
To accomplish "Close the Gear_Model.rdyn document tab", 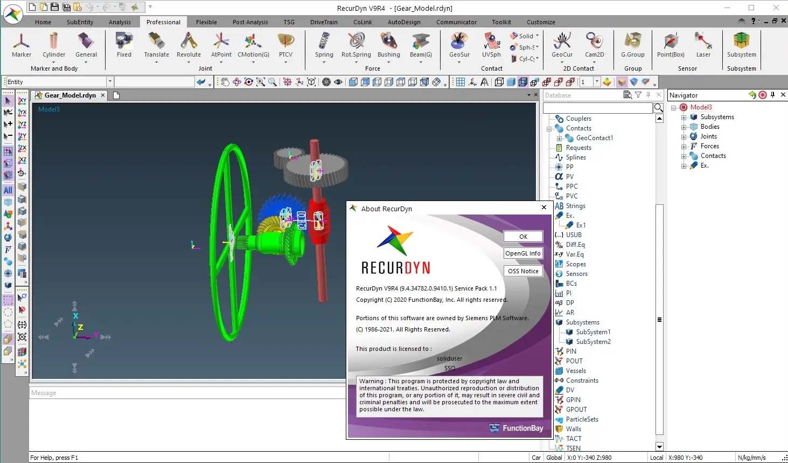I will click(102, 95).
